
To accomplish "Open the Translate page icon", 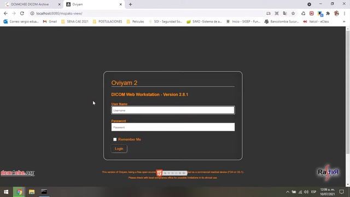I will (285, 13).
